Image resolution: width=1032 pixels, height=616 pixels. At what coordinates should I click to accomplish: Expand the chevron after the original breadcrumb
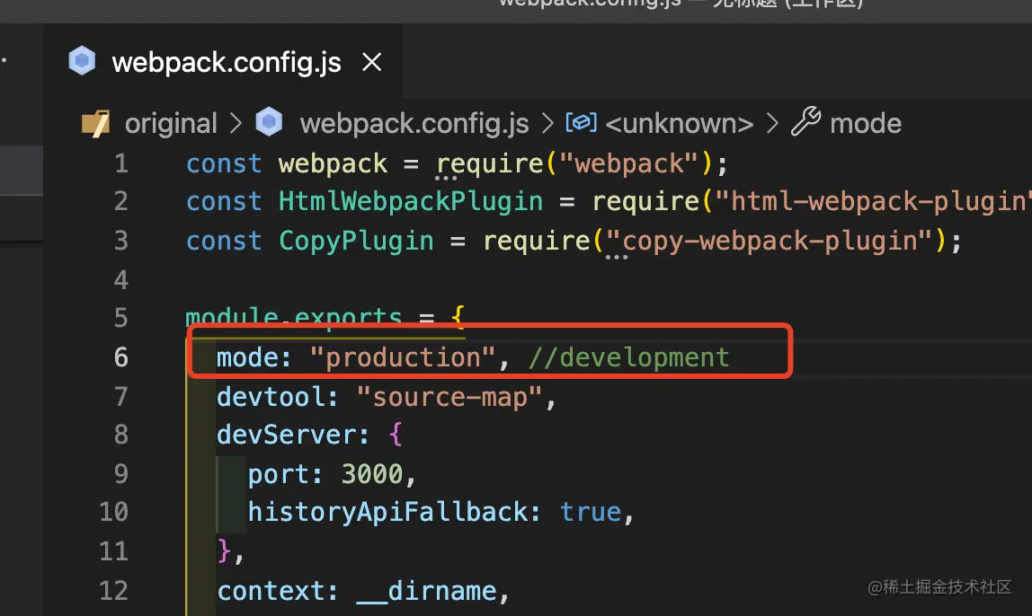click(236, 124)
